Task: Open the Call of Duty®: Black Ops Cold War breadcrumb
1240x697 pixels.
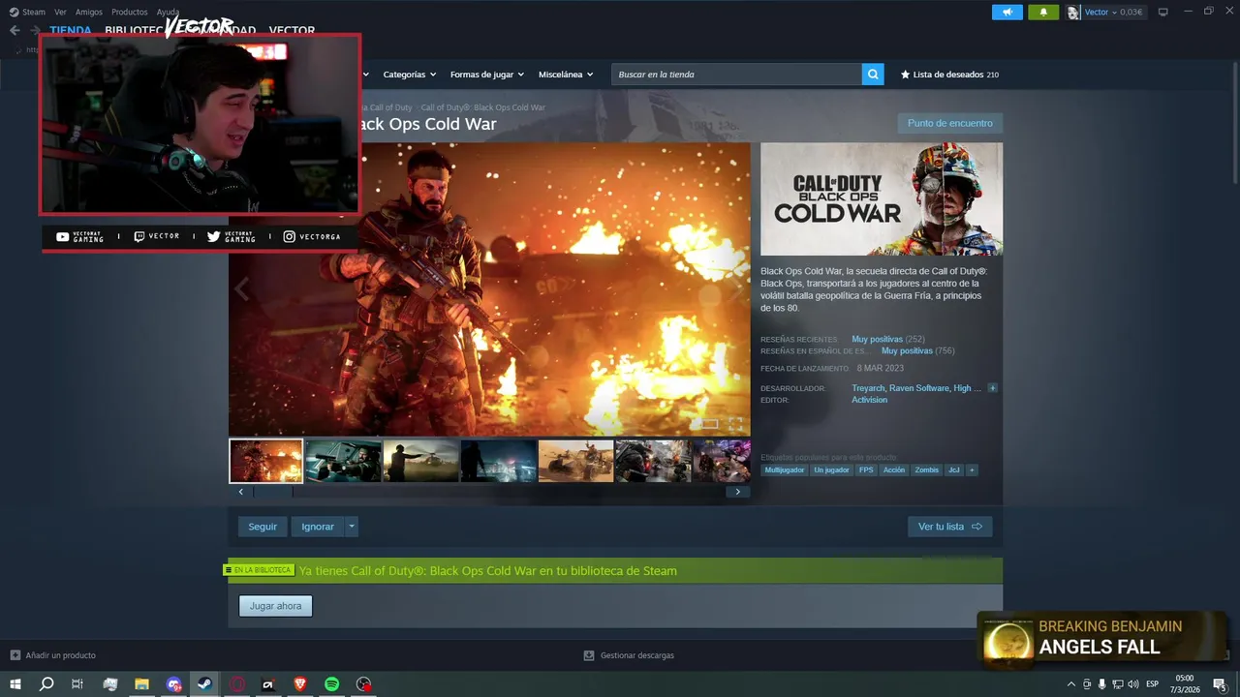Action: click(x=482, y=107)
